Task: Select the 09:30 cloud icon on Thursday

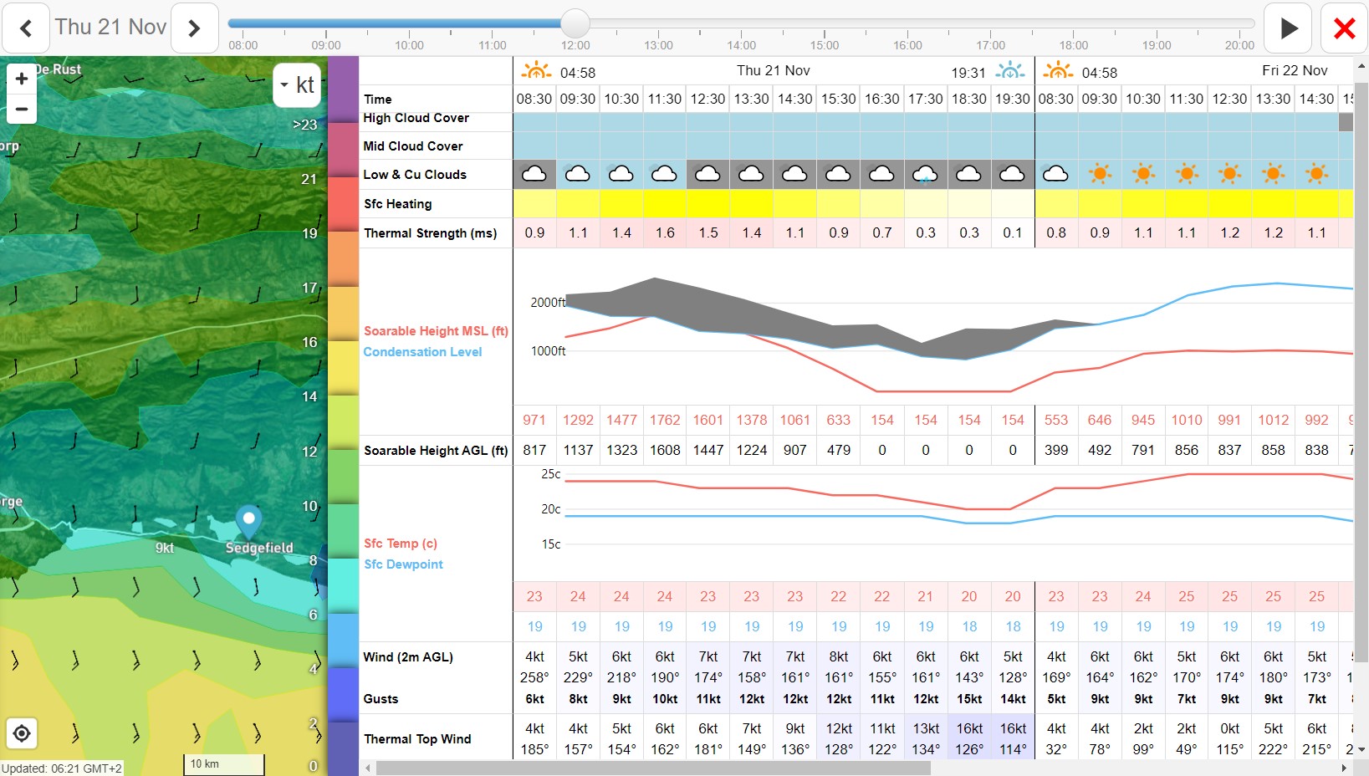Action: [578, 174]
